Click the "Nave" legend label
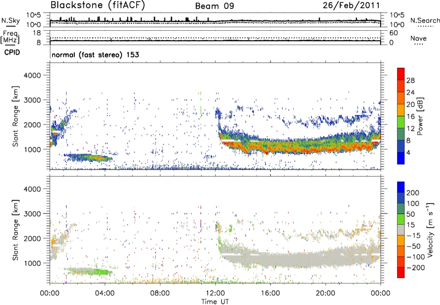Image resolution: width=440 pixels, height=305 pixels. click(418, 39)
